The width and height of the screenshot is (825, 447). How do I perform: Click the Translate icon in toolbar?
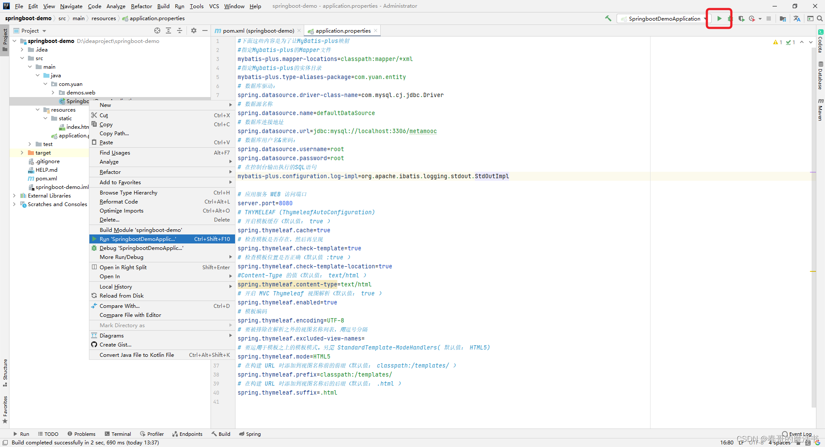coord(797,18)
